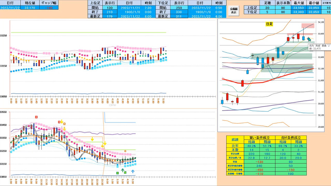Select the 12.7 per-bar amount cell
This screenshot has width=331, height=186.
[x=267, y=158]
